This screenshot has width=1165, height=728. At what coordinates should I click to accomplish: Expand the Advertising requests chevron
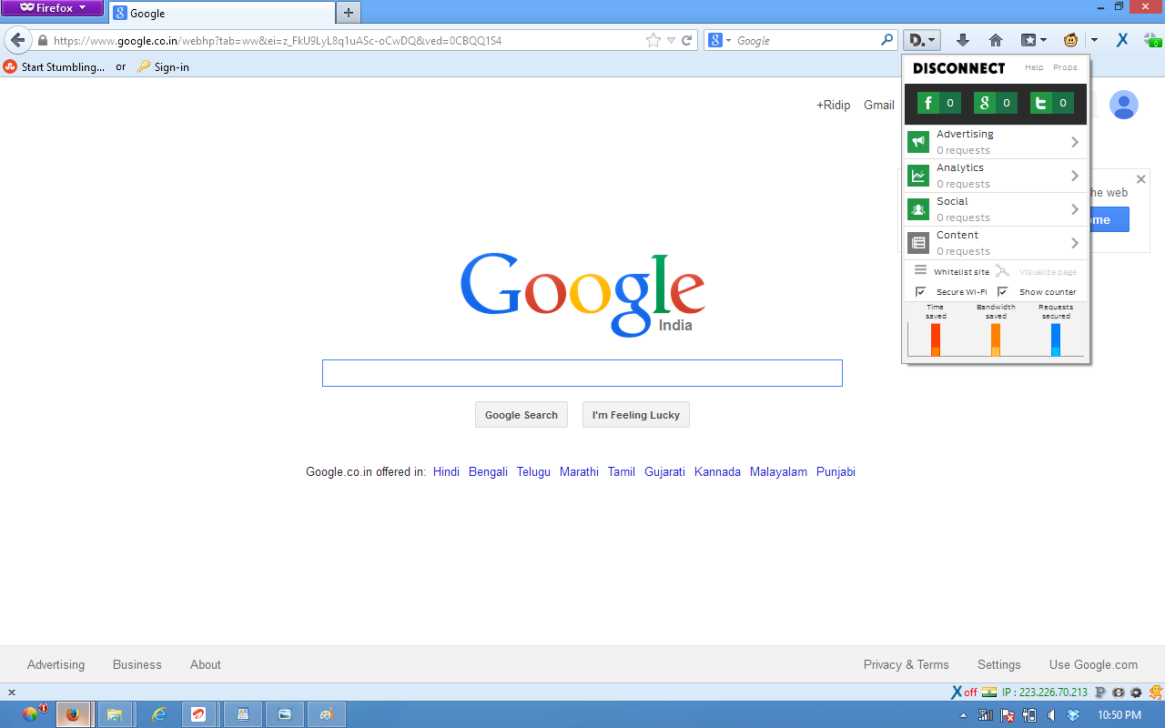click(1075, 142)
